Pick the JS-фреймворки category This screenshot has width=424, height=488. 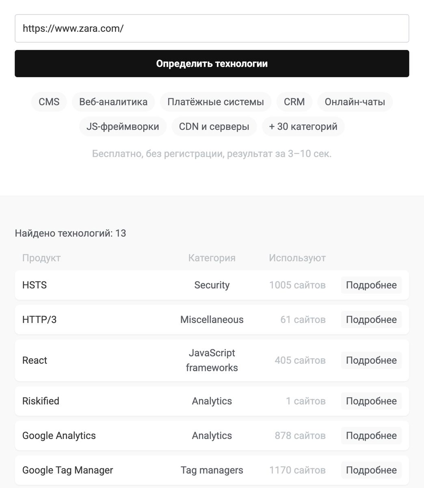(x=122, y=126)
